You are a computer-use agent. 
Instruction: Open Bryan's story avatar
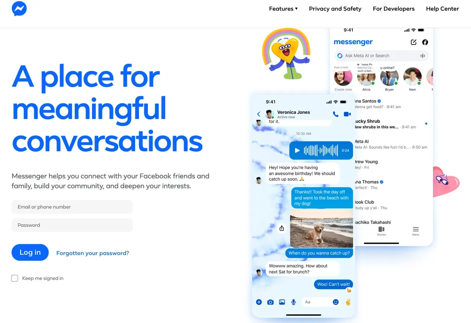tap(389, 77)
